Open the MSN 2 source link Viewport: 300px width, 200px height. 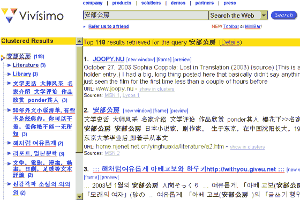[x=112, y=153]
